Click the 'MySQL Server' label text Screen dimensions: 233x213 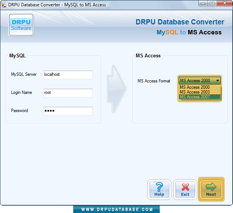(x=24, y=74)
